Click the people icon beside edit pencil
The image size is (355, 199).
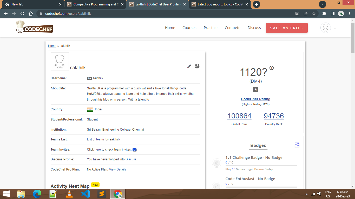[197, 66]
